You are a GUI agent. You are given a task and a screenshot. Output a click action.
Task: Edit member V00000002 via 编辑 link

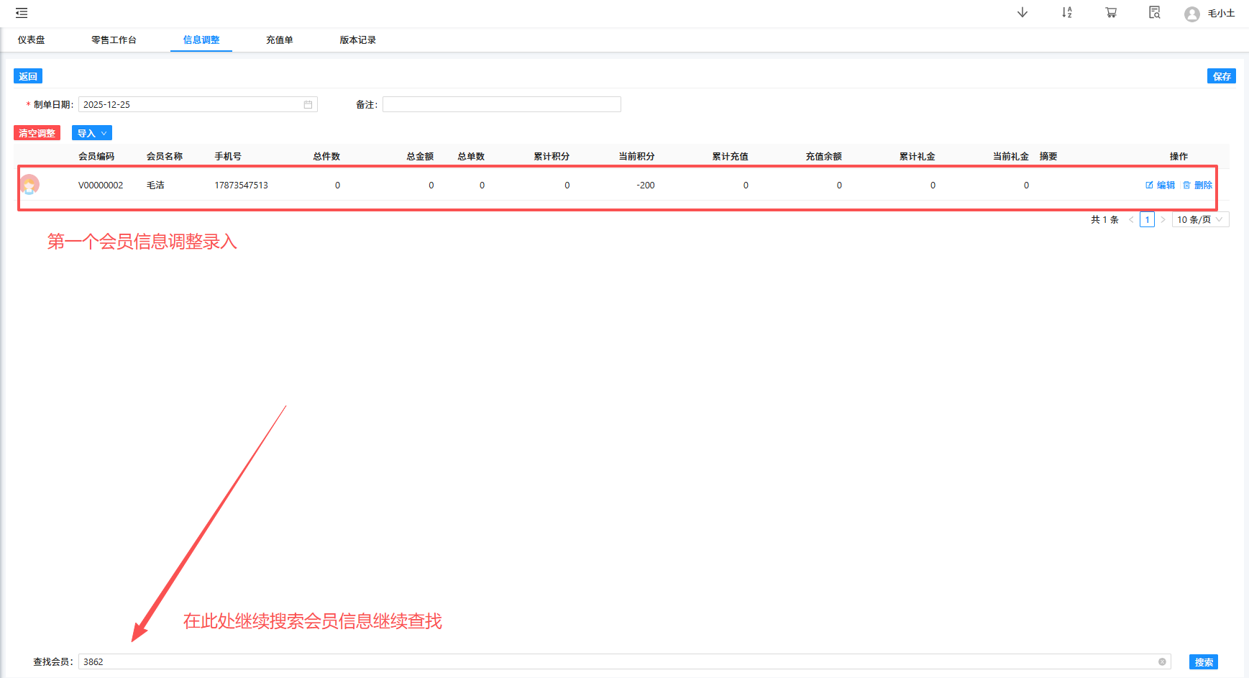pos(1160,185)
